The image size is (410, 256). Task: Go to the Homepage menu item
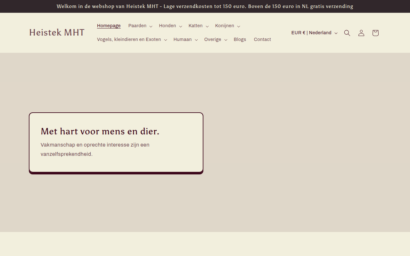point(109,26)
